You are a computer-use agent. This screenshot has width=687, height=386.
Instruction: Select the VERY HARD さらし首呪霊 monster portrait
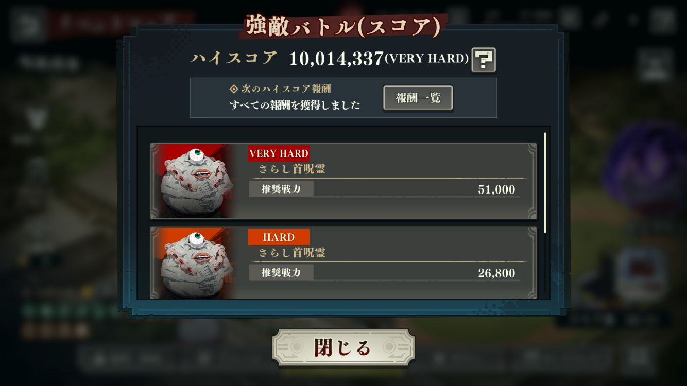click(194, 181)
